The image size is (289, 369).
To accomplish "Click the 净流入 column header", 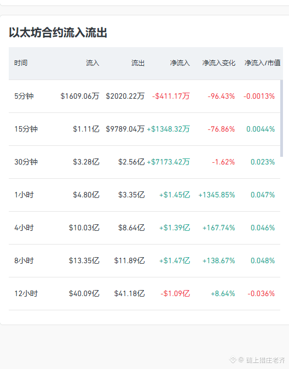I will pos(180,63).
